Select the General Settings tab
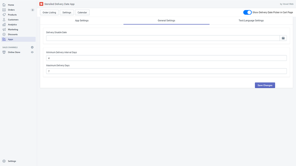This screenshot has width=296, height=166. [x=166, y=20]
